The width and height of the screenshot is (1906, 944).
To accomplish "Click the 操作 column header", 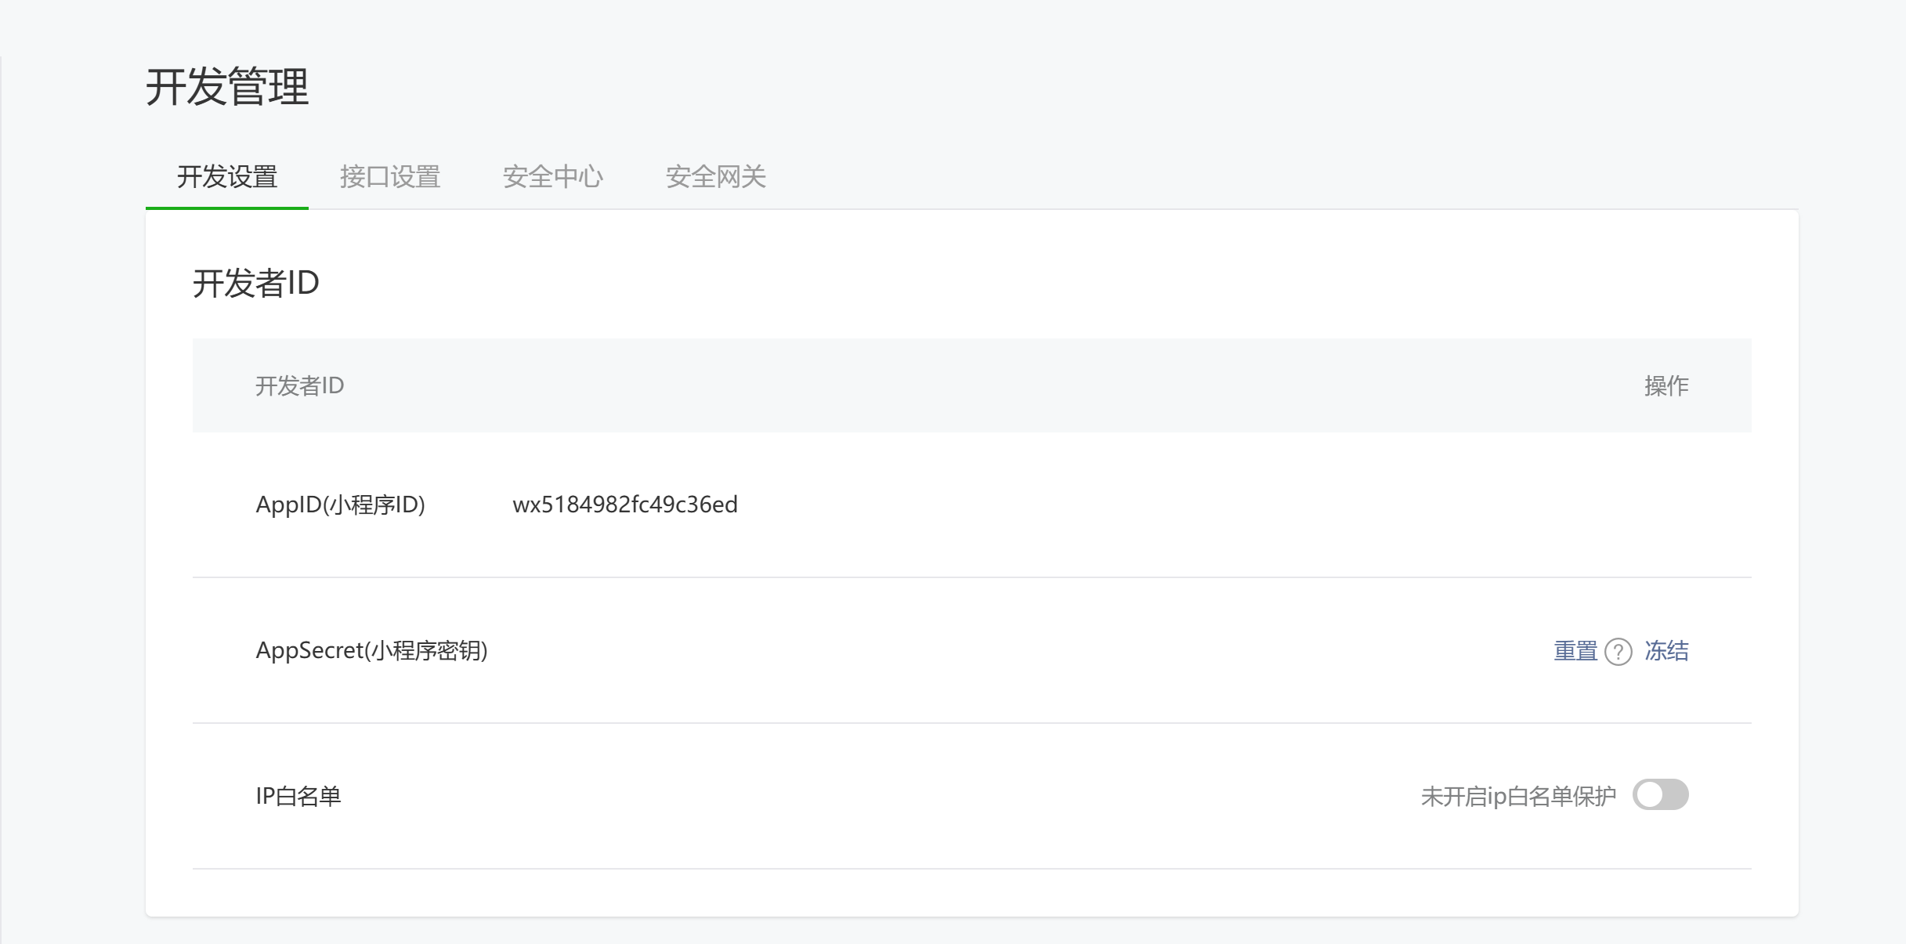I will click(x=1666, y=385).
